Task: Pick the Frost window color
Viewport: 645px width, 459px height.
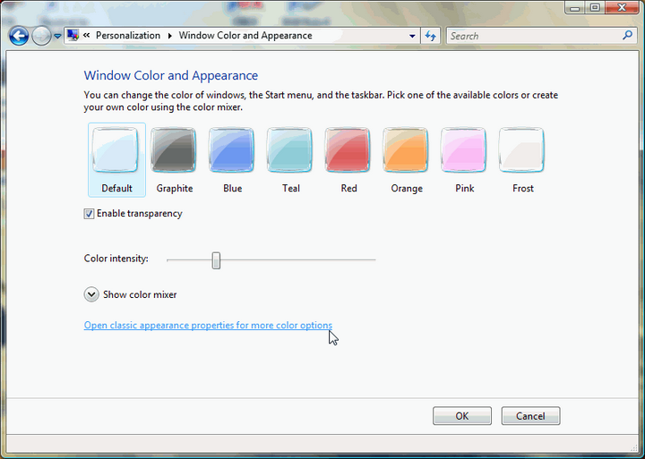Action: 522,150
